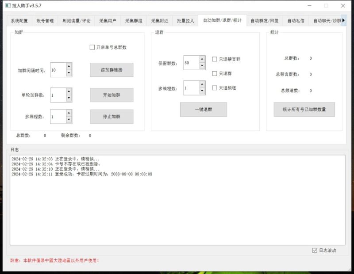Open the 账号管理 tab
The width and height of the screenshot is (354, 274).
point(45,20)
